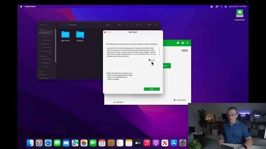Open Calendar from the Dock
This screenshot has height=149, width=266.
(102, 143)
